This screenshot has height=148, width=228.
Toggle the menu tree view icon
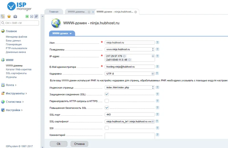click(3, 16)
